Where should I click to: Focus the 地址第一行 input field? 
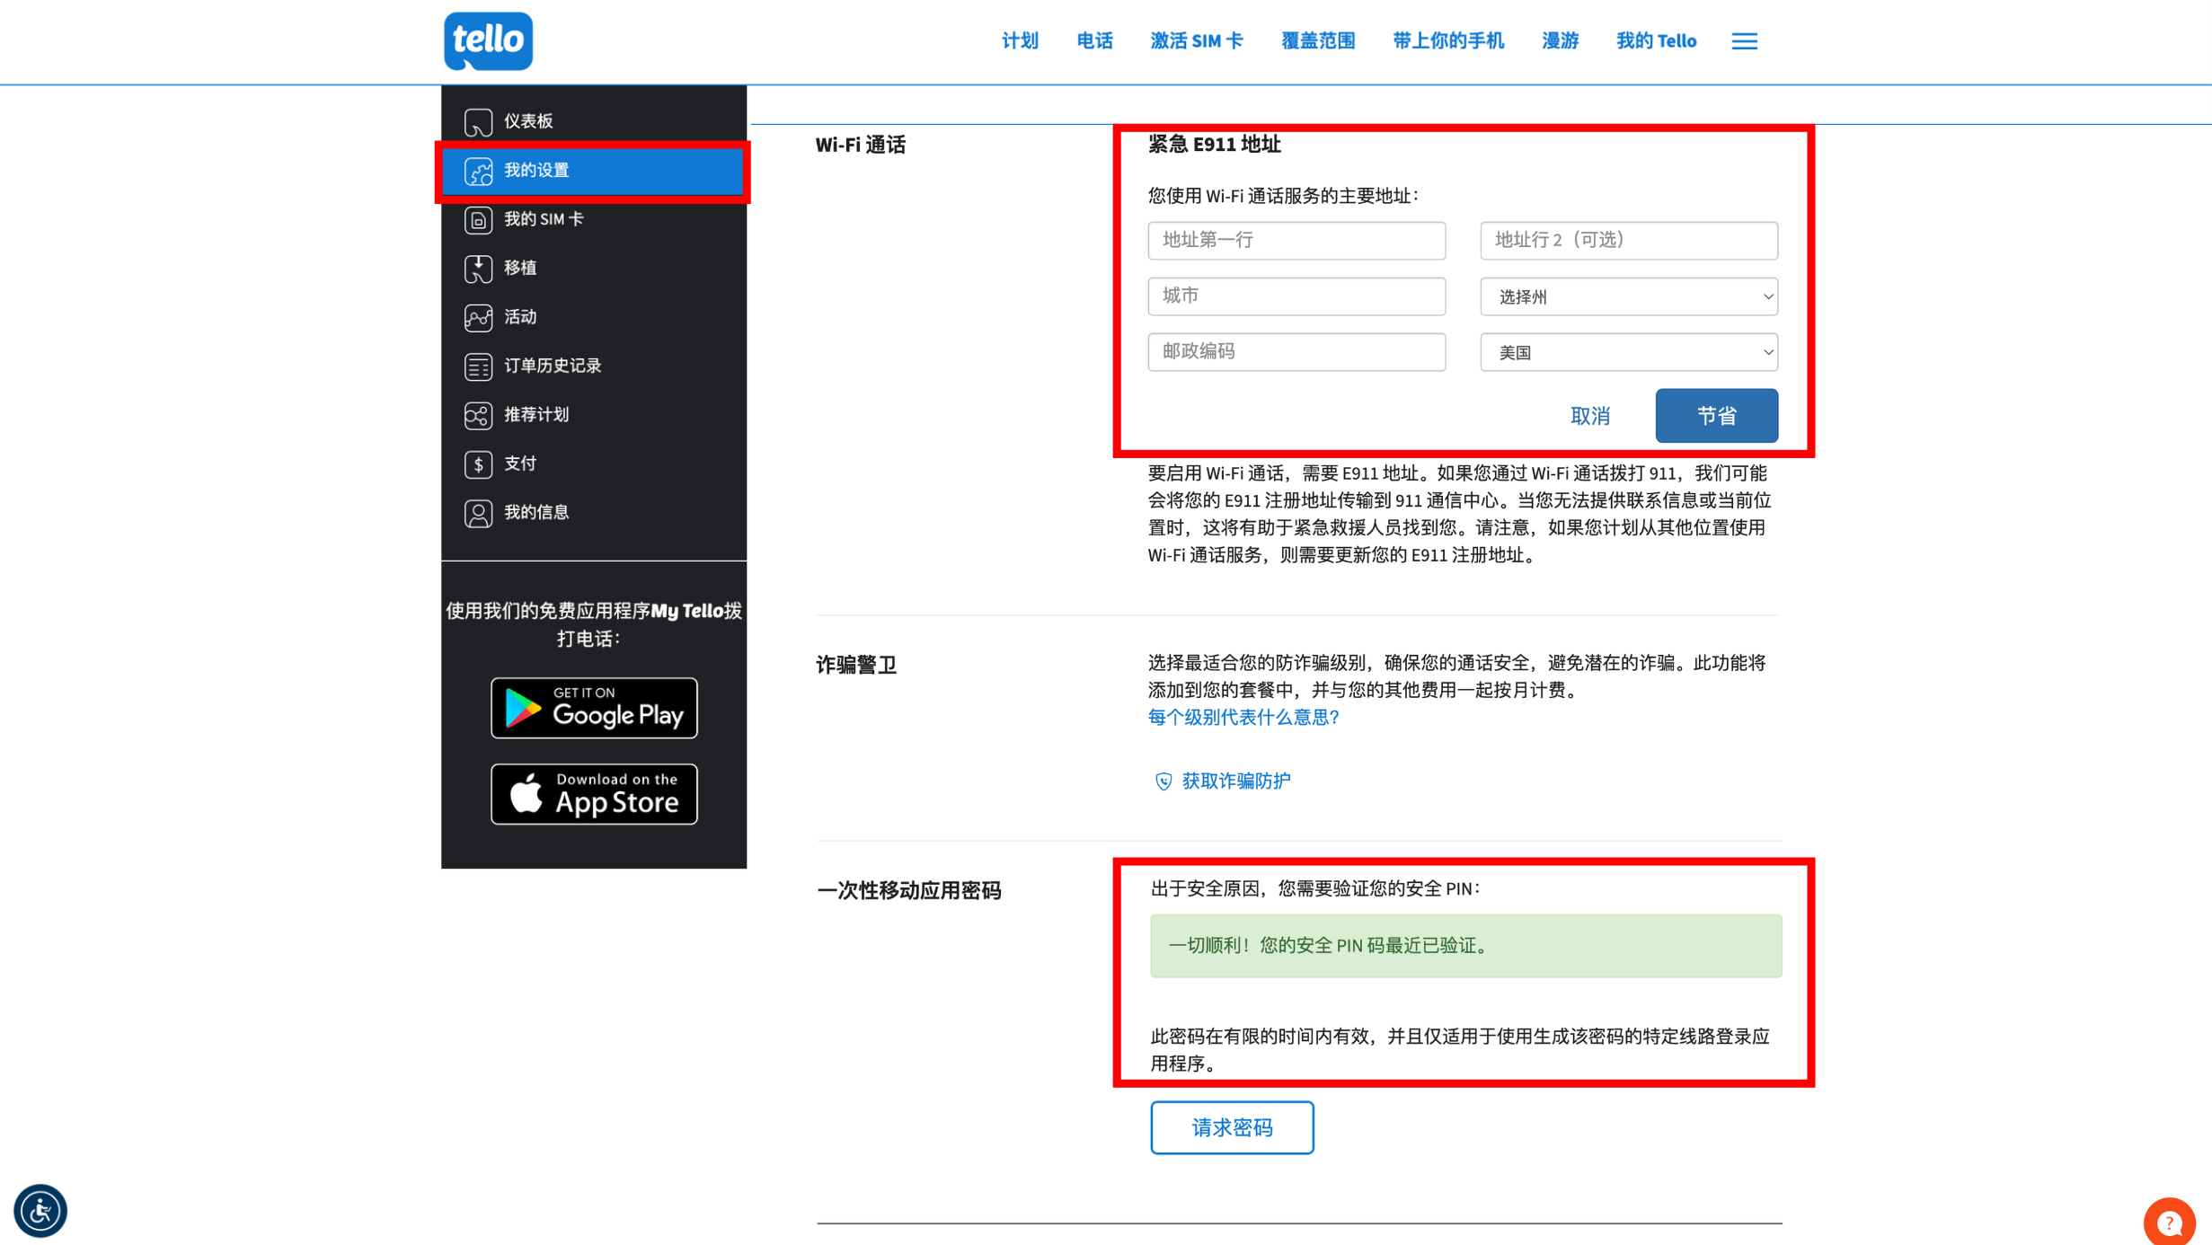[1296, 240]
